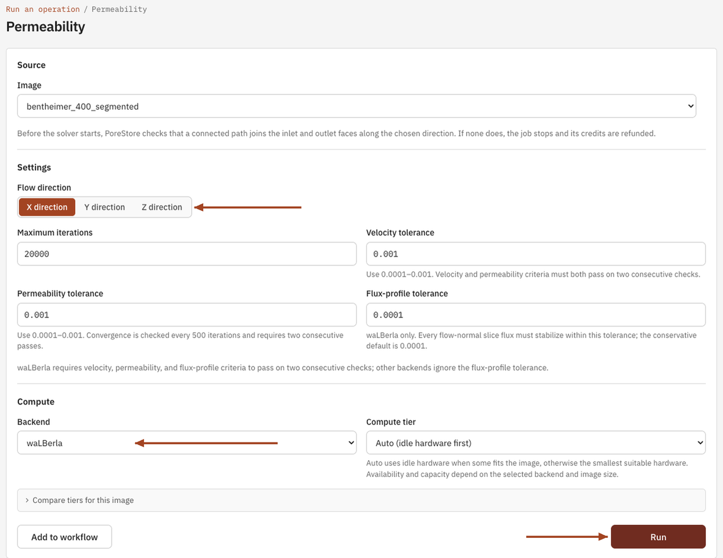The image size is (723, 558).
Task: Select Z direction flow
Action: point(162,207)
